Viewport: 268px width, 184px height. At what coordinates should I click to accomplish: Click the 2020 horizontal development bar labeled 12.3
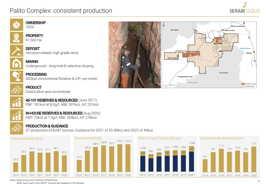(254, 159)
